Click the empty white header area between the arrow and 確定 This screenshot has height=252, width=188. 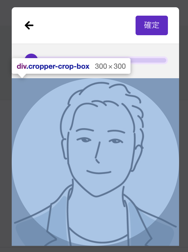coord(85,25)
